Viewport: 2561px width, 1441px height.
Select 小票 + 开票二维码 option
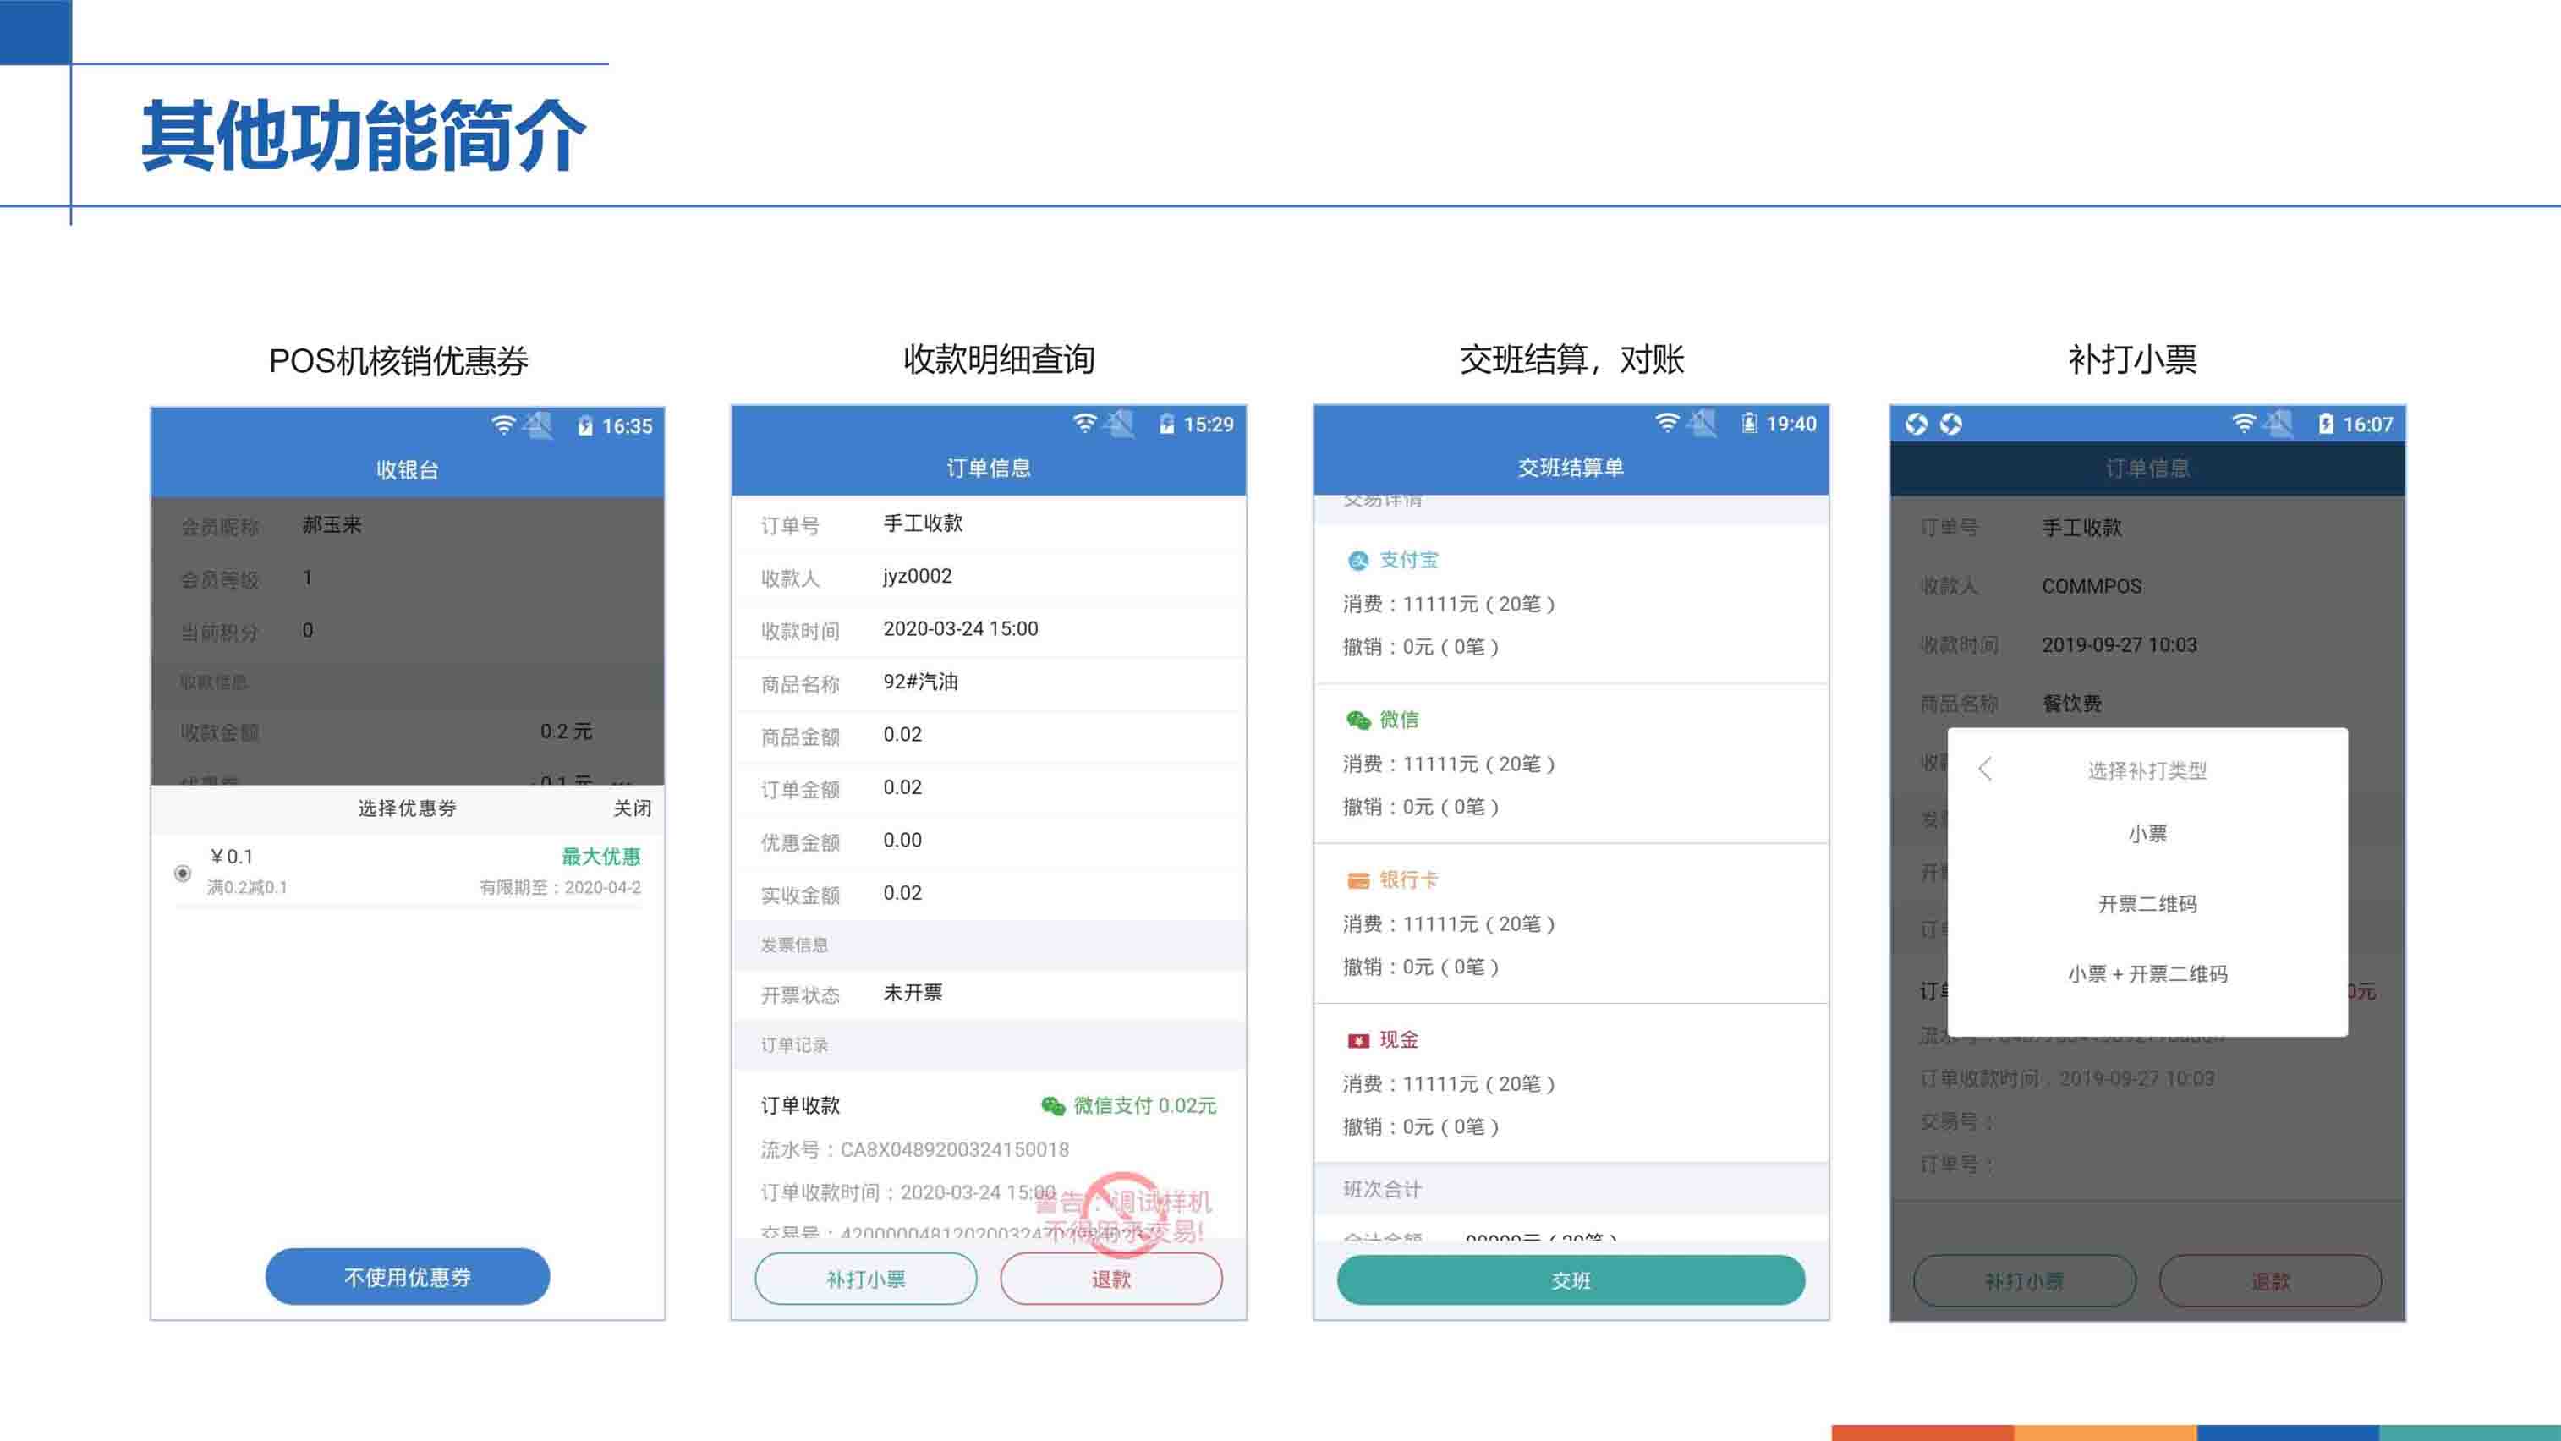(2147, 974)
